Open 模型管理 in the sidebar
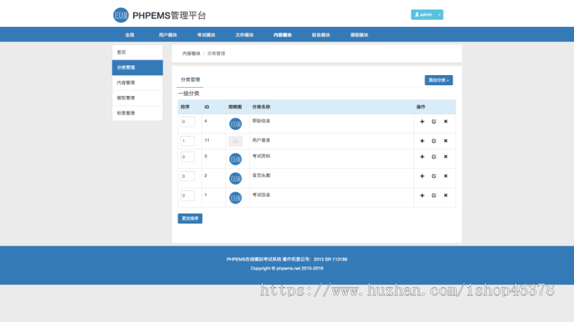 click(137, 98)
